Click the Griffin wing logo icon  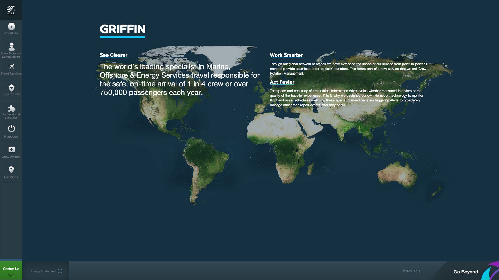click(11, 10)
